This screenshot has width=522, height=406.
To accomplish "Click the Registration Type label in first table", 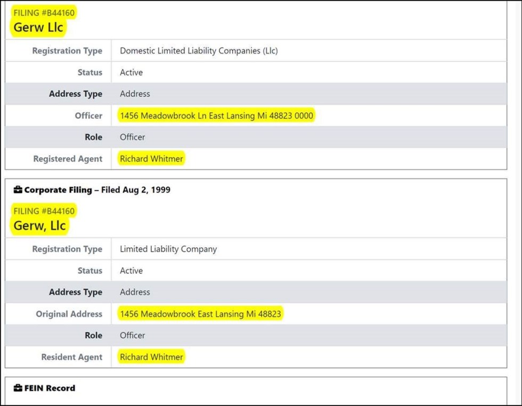I will (67, 51).
